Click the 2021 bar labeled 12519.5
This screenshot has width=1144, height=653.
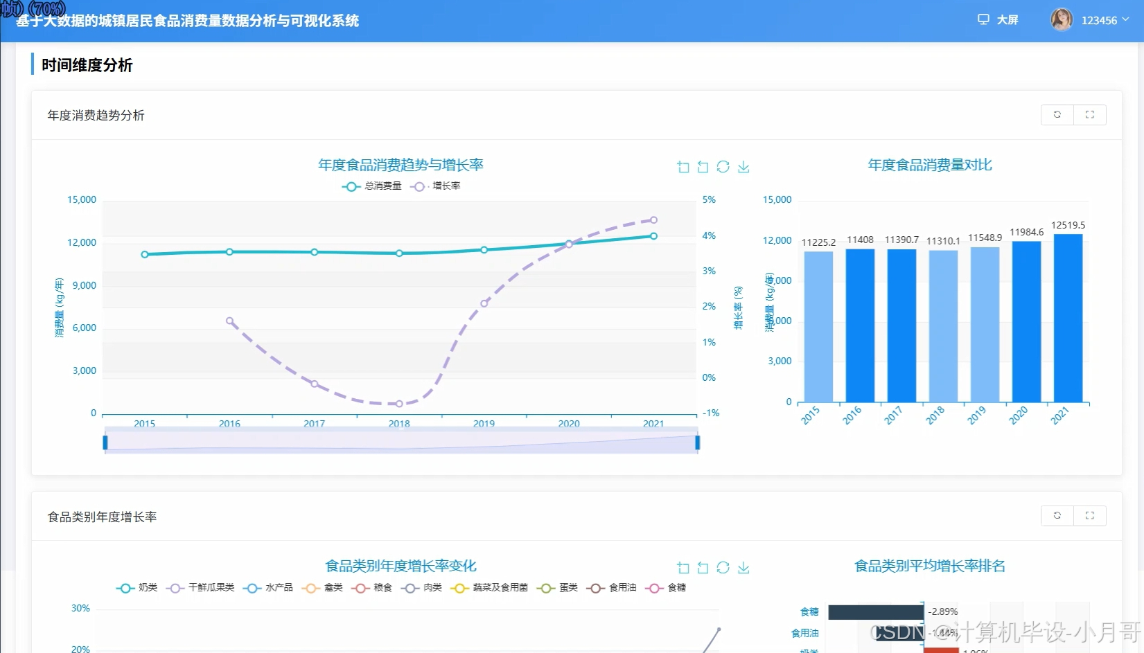tap(1068, 319)
